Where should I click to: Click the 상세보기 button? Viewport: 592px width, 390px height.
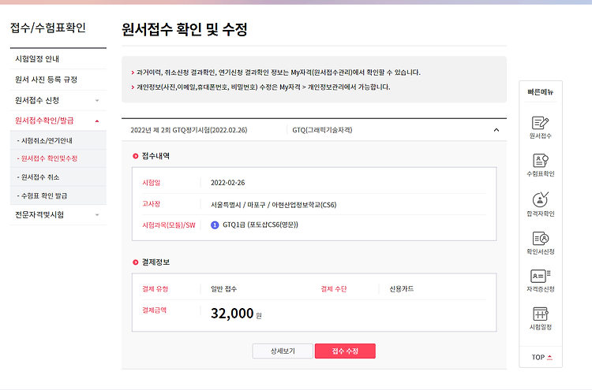(283, 351)
